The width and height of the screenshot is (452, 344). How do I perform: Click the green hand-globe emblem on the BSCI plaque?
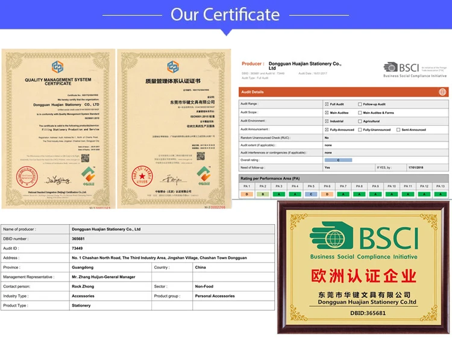(x=332, y=236)
